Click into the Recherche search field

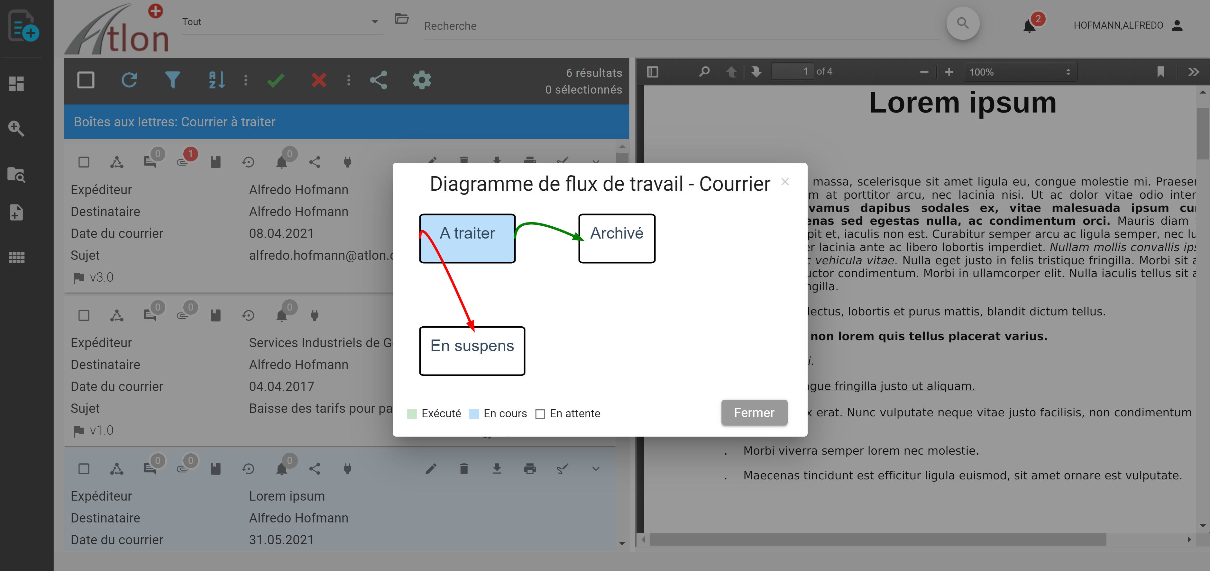681,26
